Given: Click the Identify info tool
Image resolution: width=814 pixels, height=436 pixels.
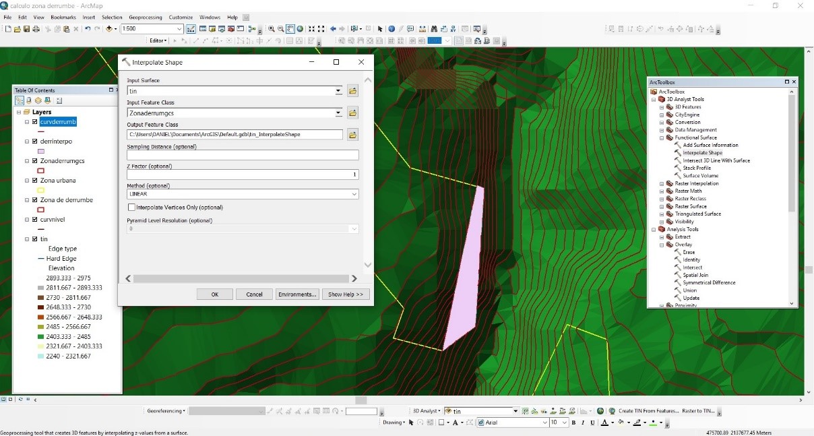Looking at the screenshot, I should (x=391, y=29).
